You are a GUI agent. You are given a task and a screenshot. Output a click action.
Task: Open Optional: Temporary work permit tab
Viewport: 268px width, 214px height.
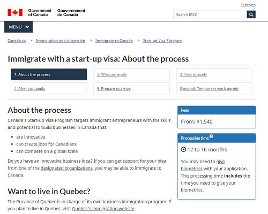pos(214,88)
